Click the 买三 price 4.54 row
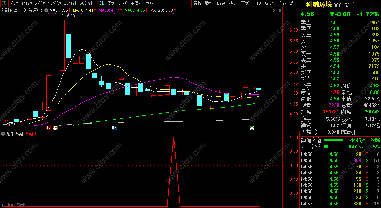The width and height of the screenshot is (381, 208). tap(340, 66)
